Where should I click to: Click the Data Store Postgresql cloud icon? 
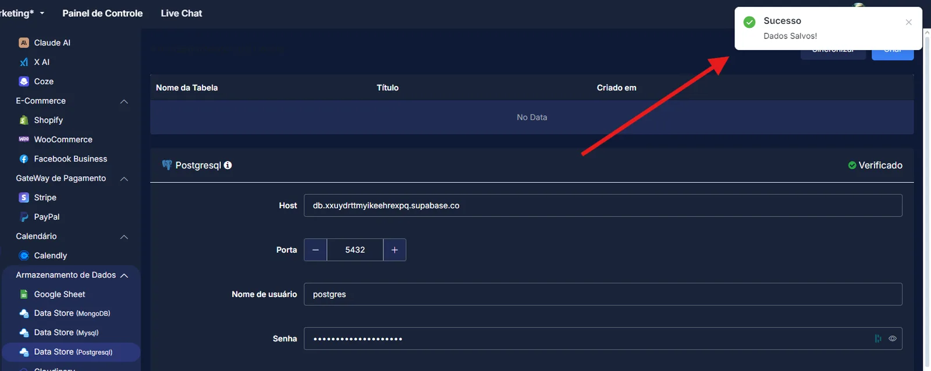point(24,352)
